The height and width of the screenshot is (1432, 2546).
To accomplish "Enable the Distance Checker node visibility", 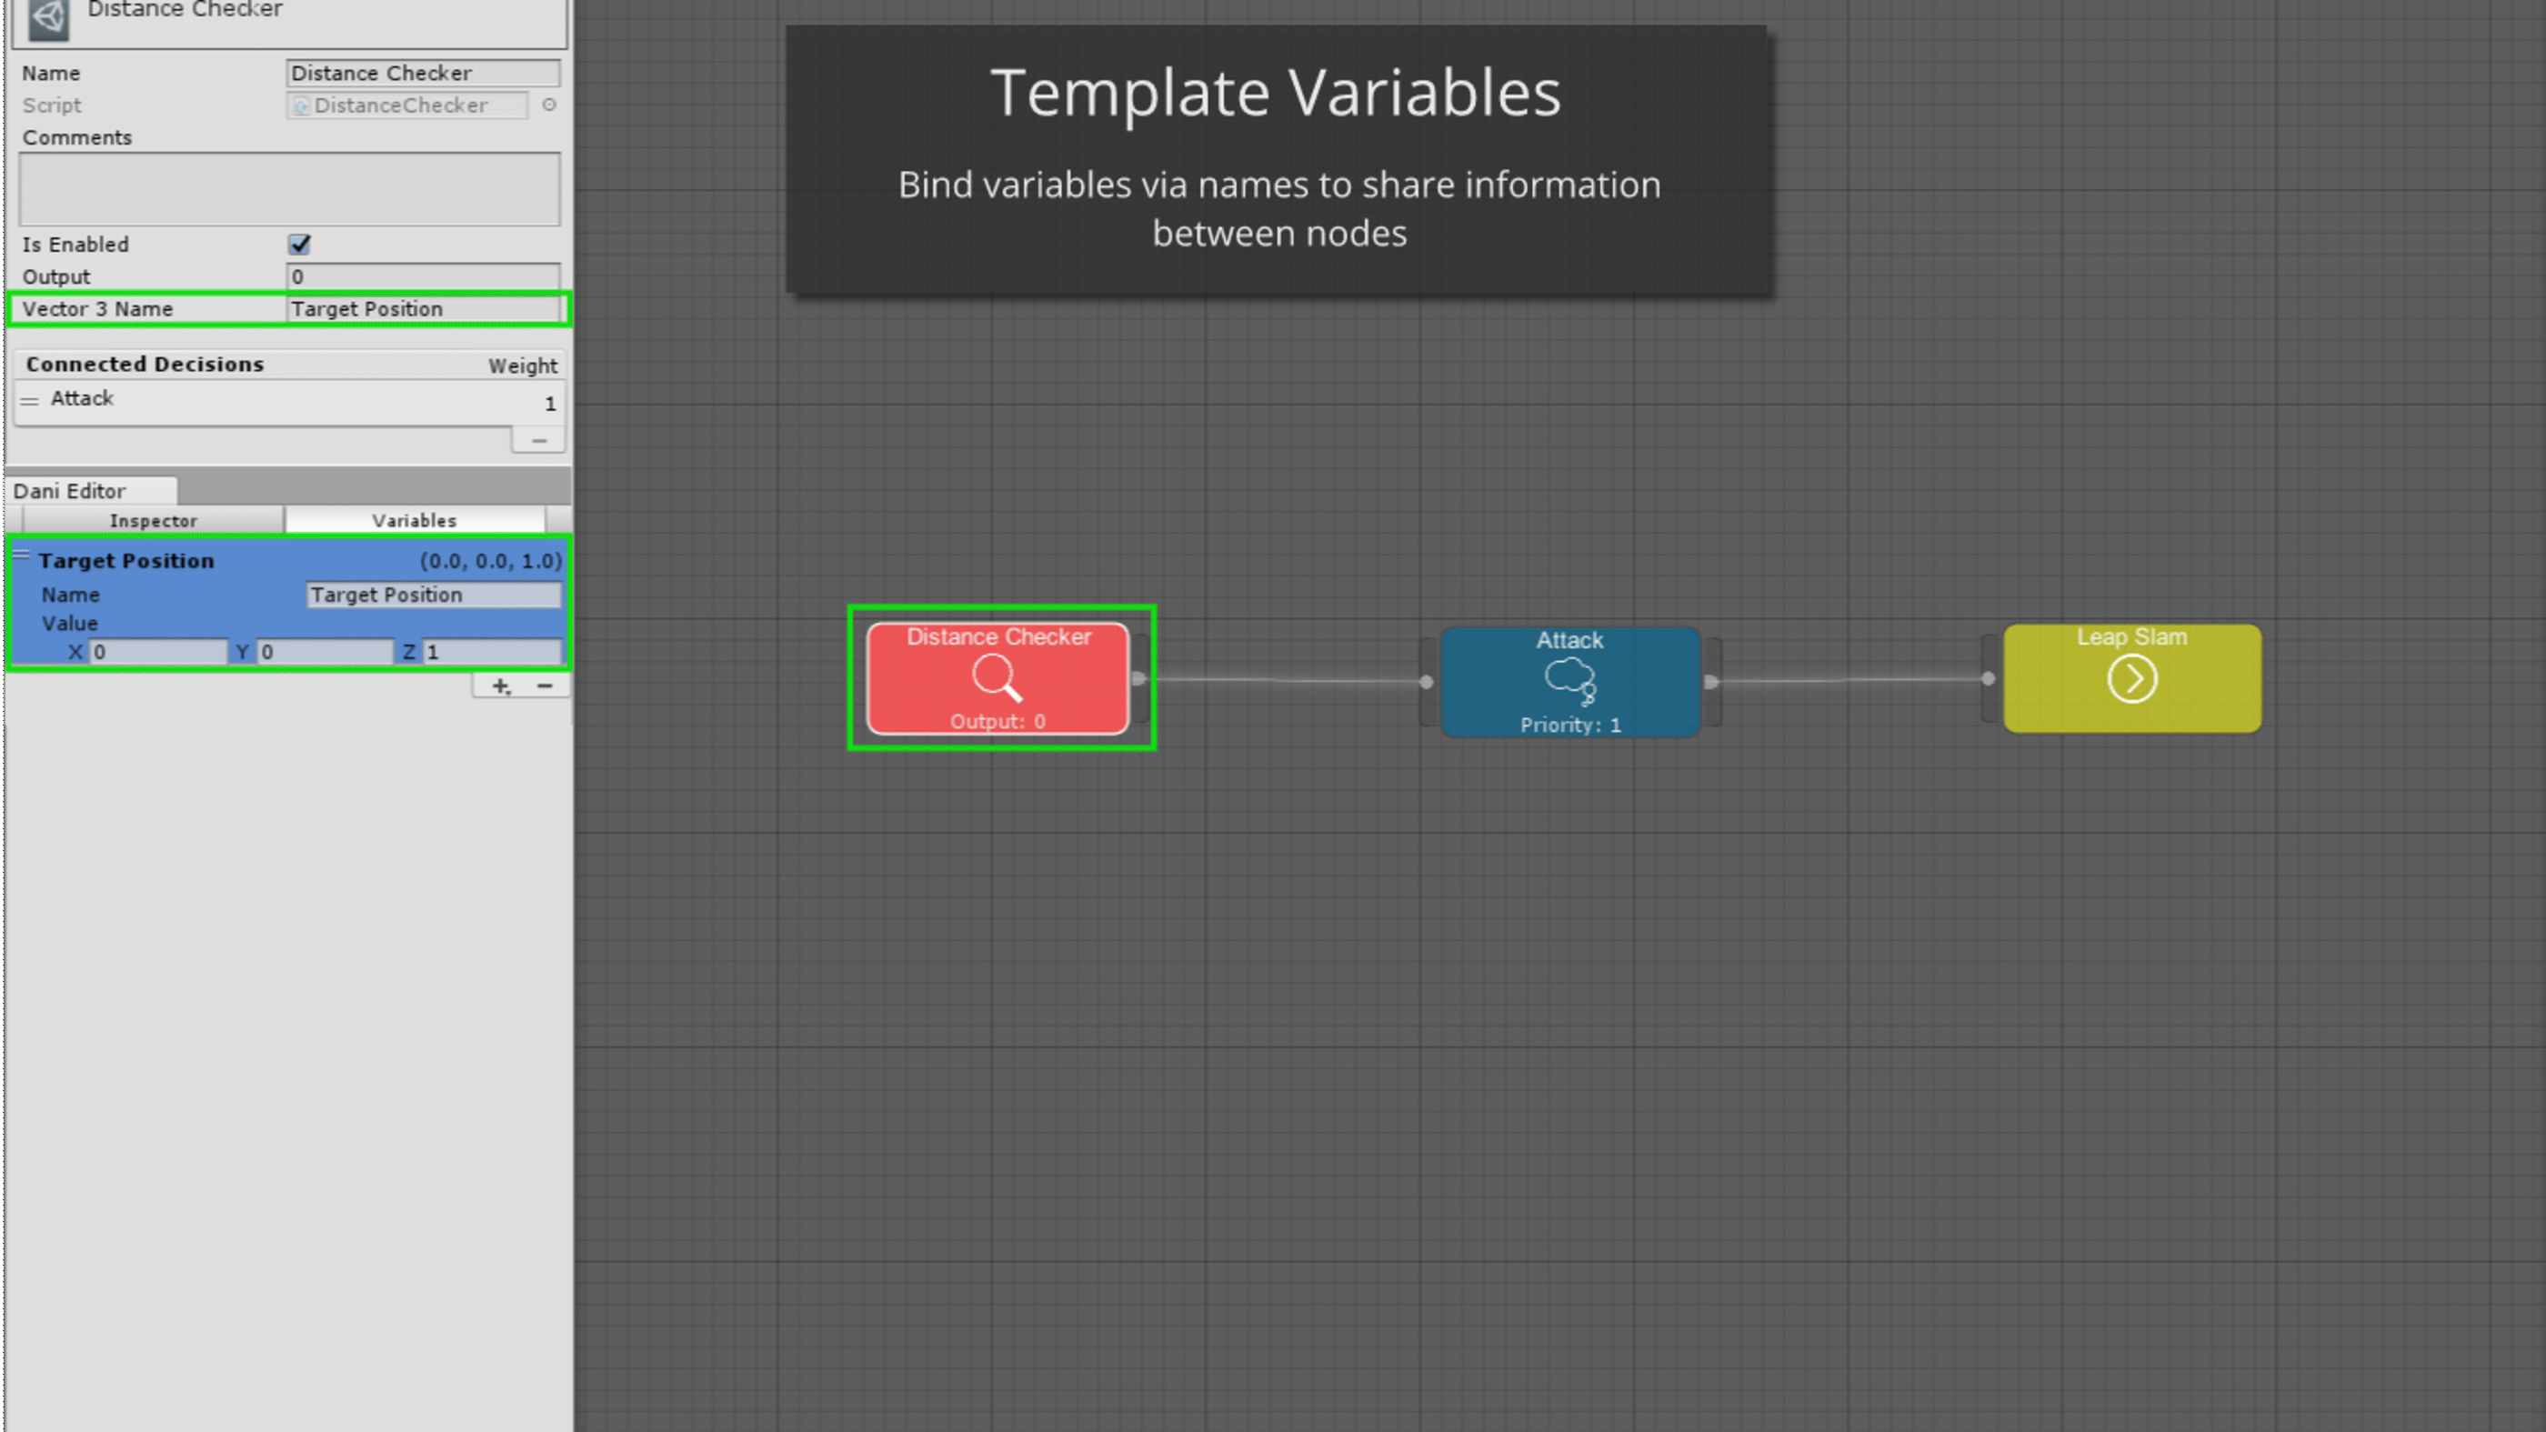I will [x=299, y=243].
